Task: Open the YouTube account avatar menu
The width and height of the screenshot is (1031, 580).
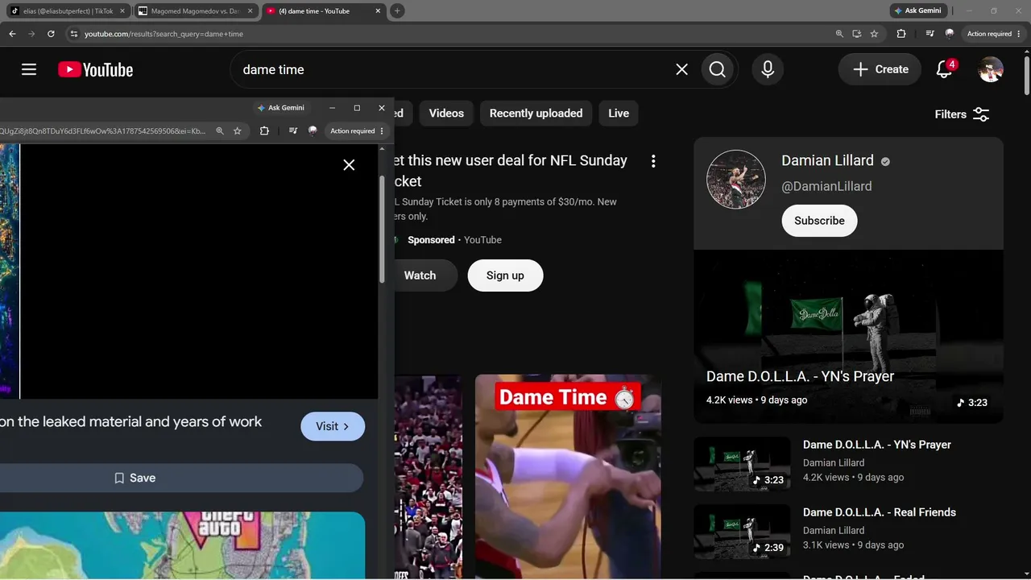Action: point(991,69)
